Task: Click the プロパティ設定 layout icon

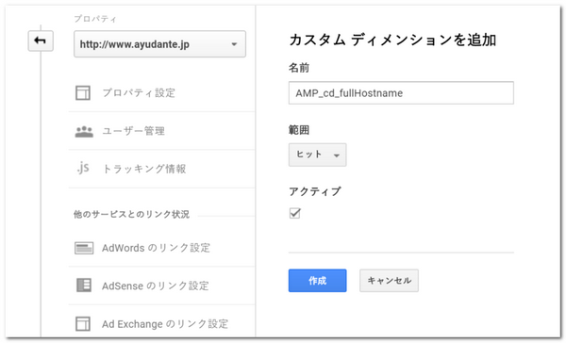Action: point(83,92)
